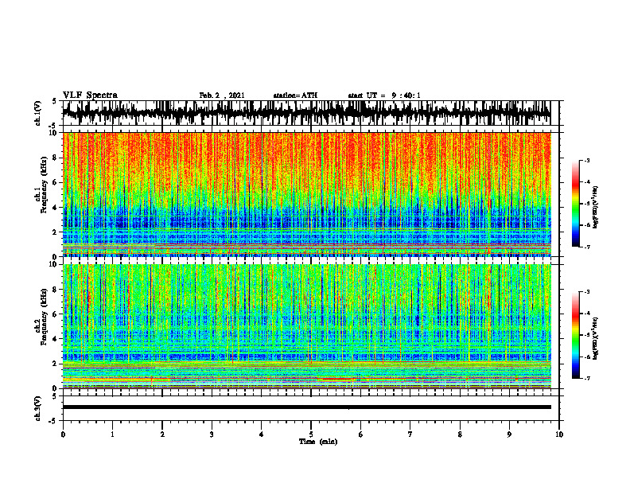
Task: Click the ch.2 spectrogram color bar
Action: click(x=576, y=335)
